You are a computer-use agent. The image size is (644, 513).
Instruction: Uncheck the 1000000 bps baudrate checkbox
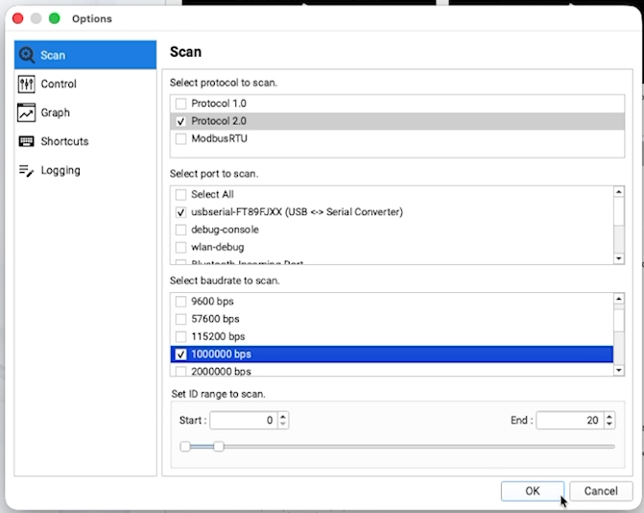point(180,354)
